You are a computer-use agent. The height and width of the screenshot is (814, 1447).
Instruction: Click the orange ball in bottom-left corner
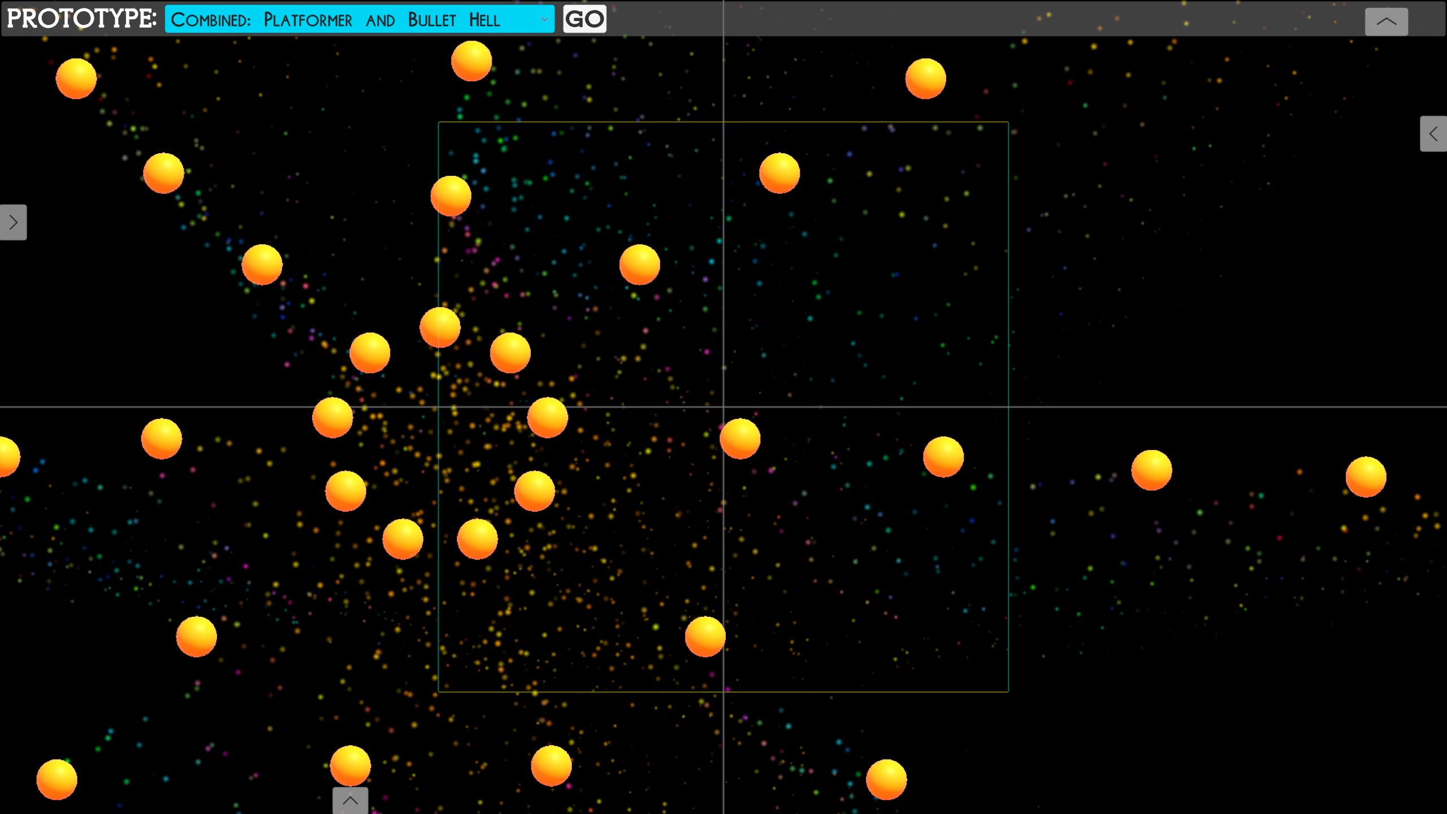[x=57, y=780]
